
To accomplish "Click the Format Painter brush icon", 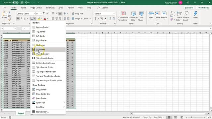I will (x=10, y=20).
